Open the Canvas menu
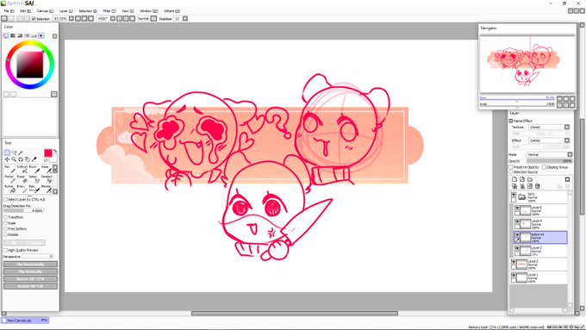 45,11
